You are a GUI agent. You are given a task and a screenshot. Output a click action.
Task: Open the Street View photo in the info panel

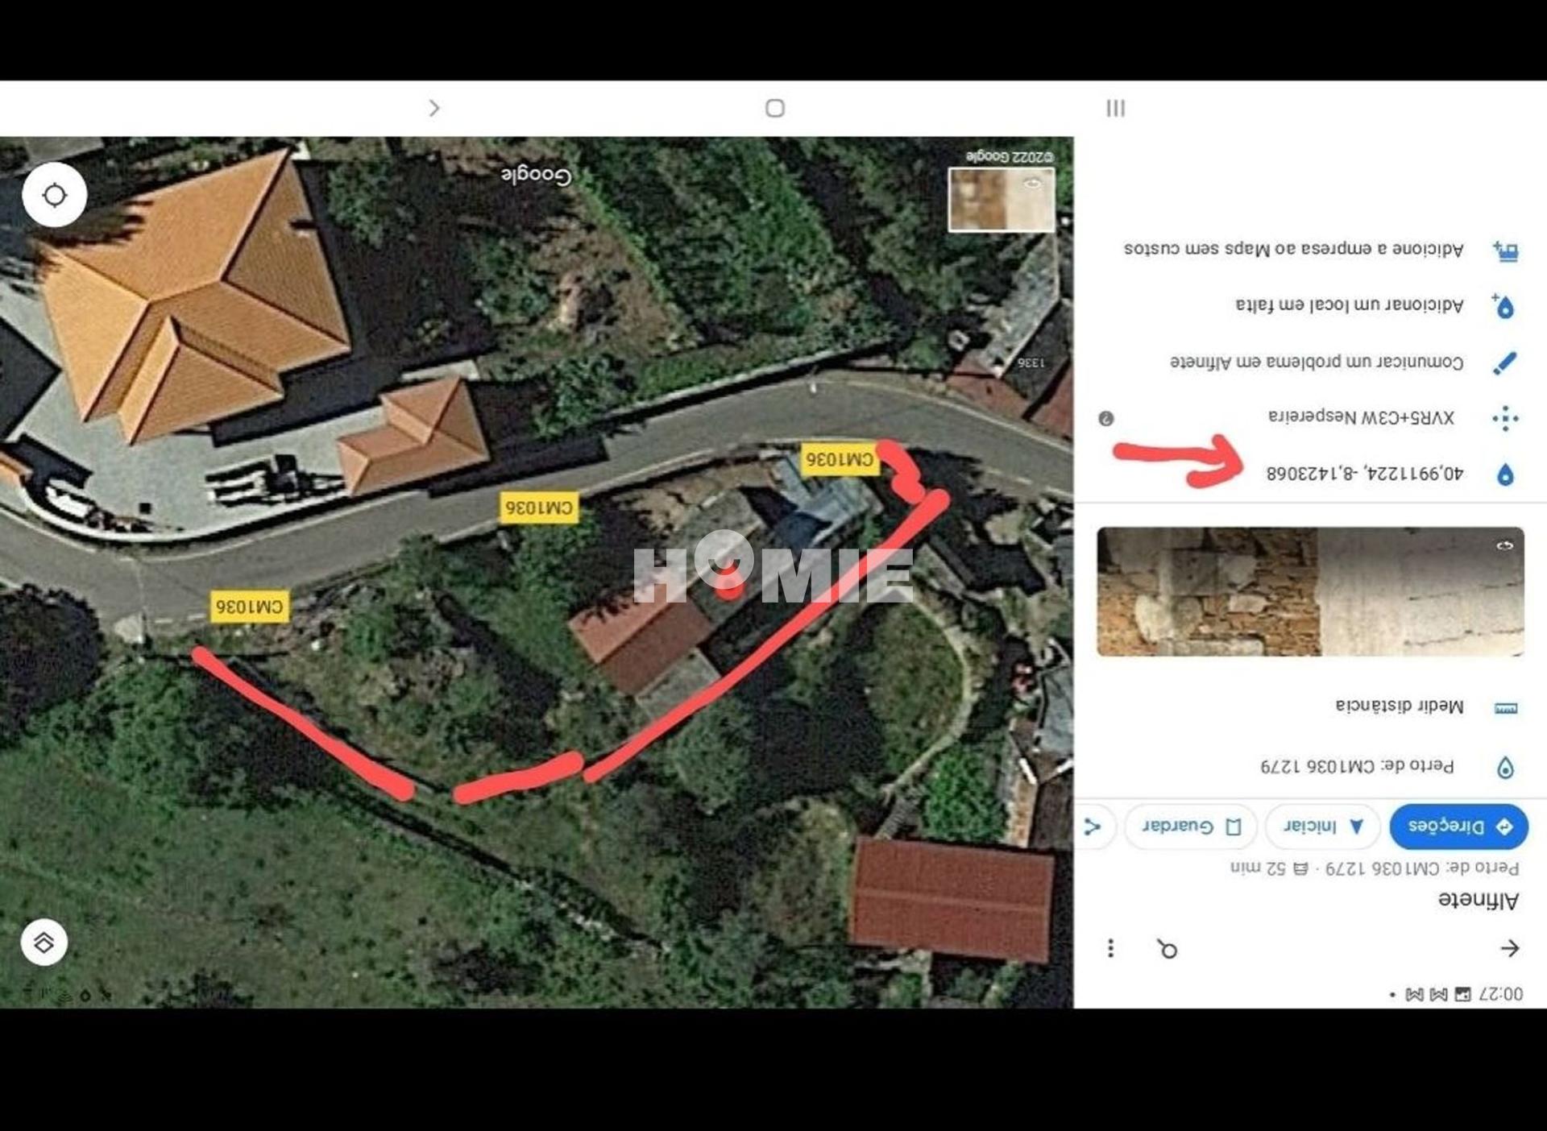(1310, 591)
